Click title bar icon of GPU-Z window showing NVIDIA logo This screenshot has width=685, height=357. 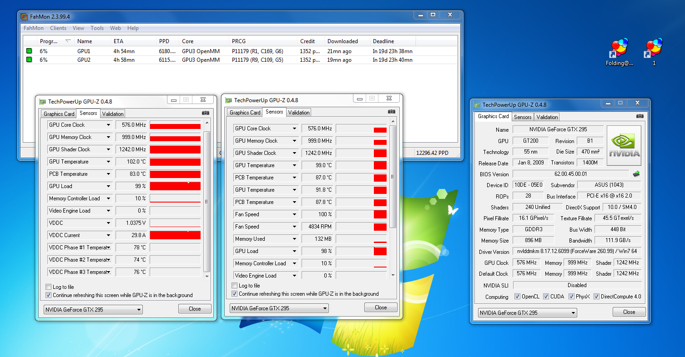click(x=477, y=105)
